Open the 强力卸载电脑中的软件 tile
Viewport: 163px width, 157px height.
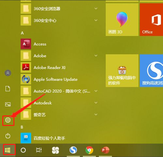click(x=122, y=71)
